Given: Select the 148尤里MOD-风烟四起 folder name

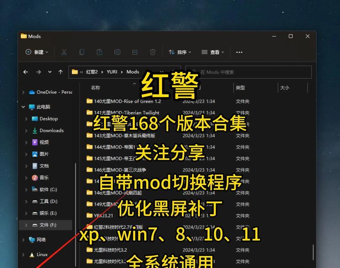Looking at the screenshot, I should pos(118,193).
